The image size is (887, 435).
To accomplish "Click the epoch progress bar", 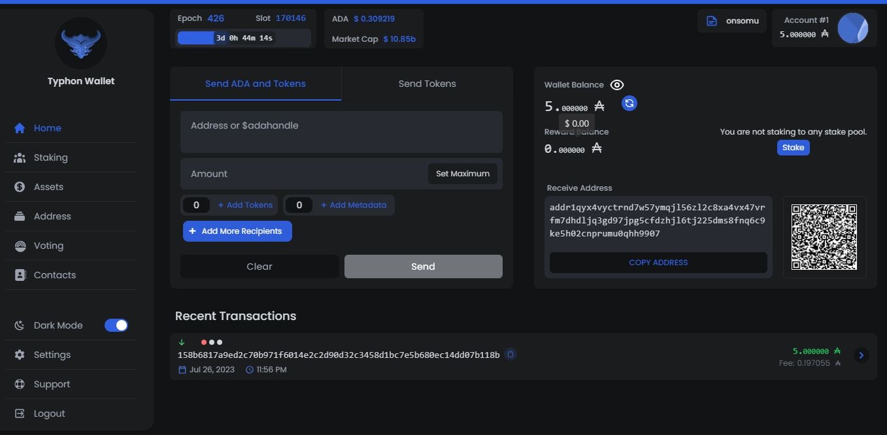I will (x=243, y=38).
